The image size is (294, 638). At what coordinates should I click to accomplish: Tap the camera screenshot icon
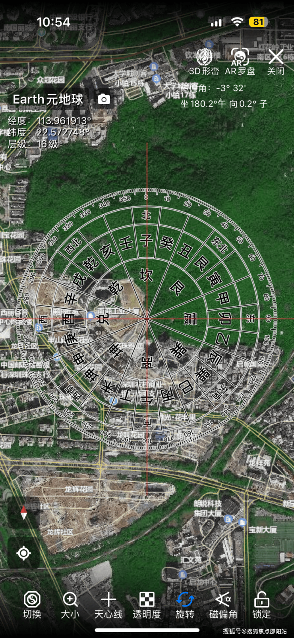click(x=104, y=99)
